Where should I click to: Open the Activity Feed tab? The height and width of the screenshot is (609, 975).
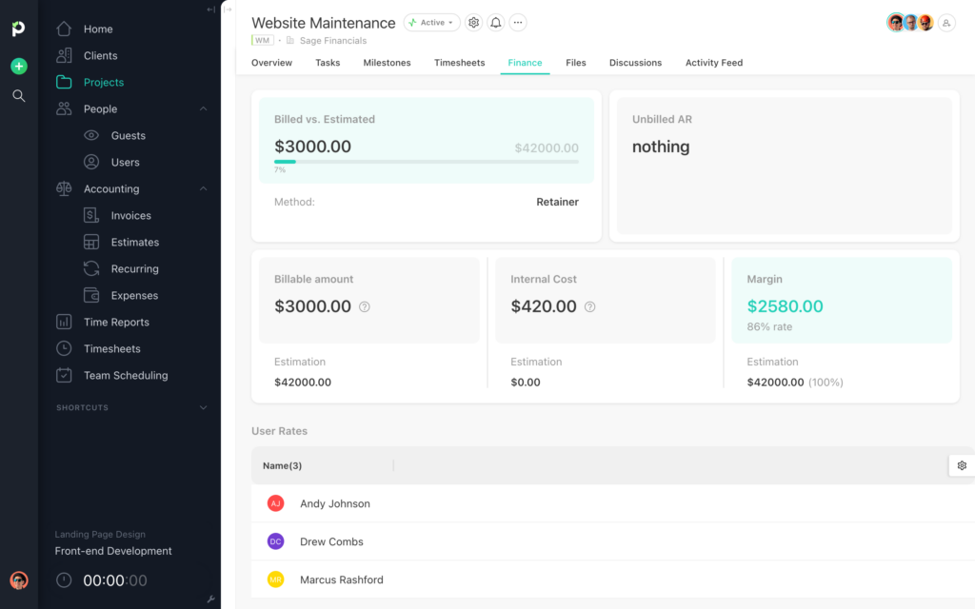coord(713,62)
